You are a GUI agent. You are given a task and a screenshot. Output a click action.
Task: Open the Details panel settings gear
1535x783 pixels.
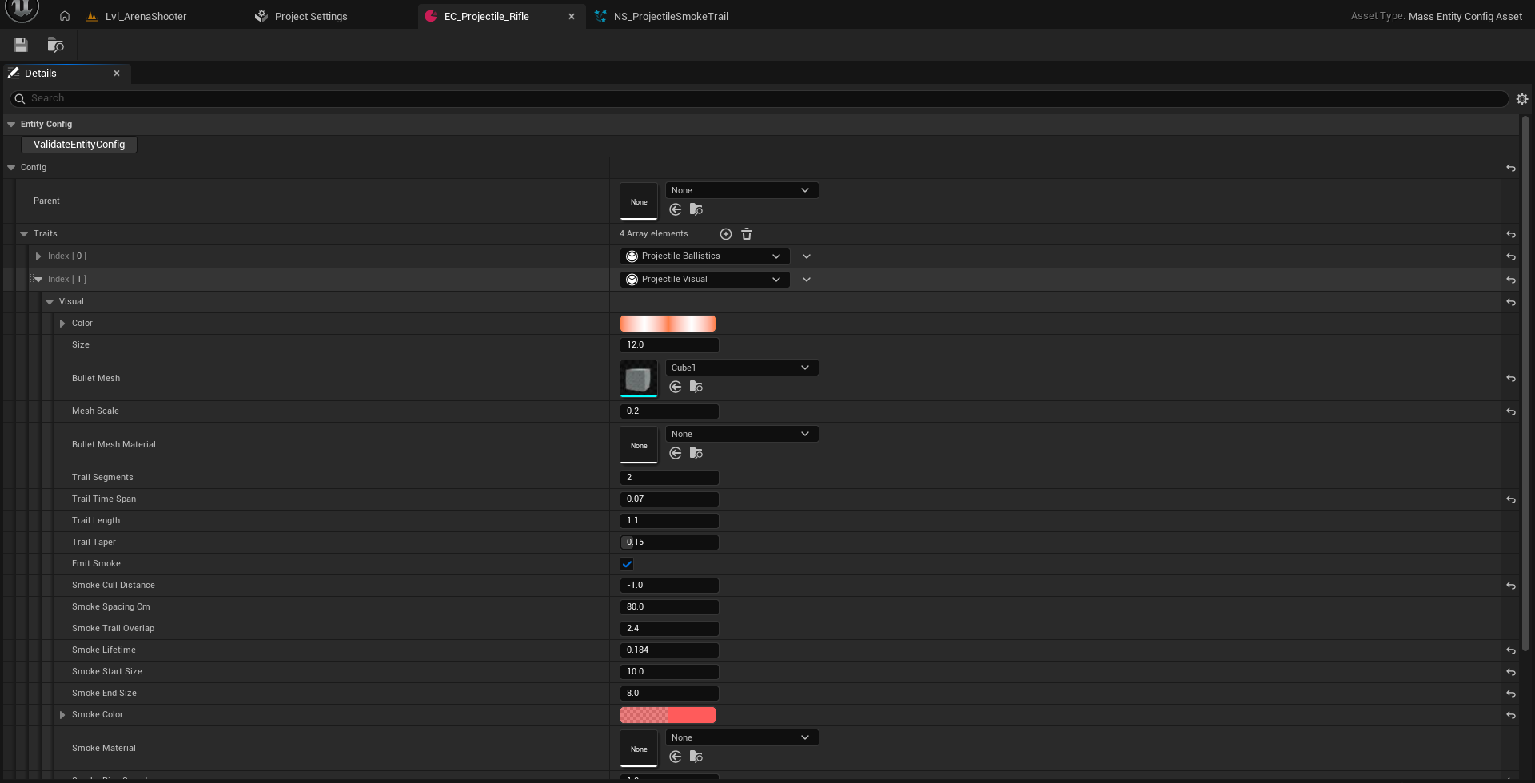[1522, 99]
